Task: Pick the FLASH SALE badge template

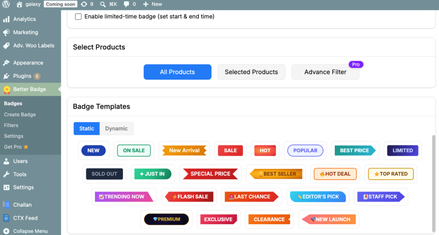Action: (189, 197)
